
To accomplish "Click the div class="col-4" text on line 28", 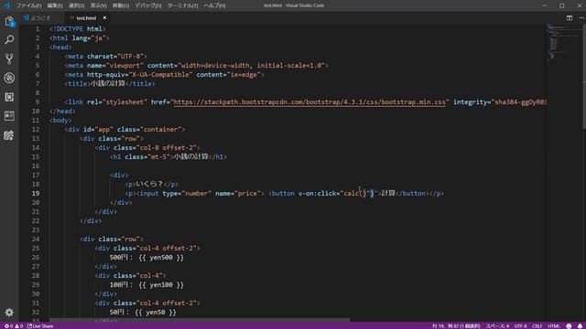I will click(130, 276).
